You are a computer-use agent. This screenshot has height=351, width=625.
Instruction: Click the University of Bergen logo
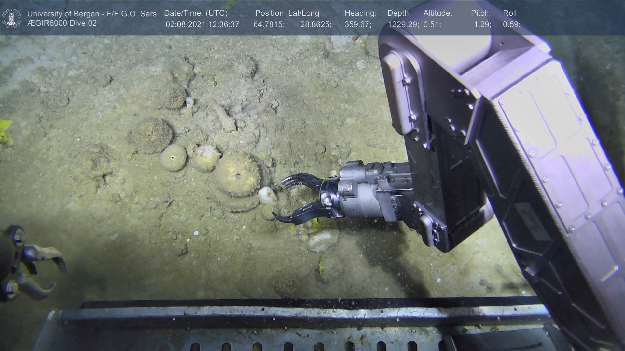point(11,18)
